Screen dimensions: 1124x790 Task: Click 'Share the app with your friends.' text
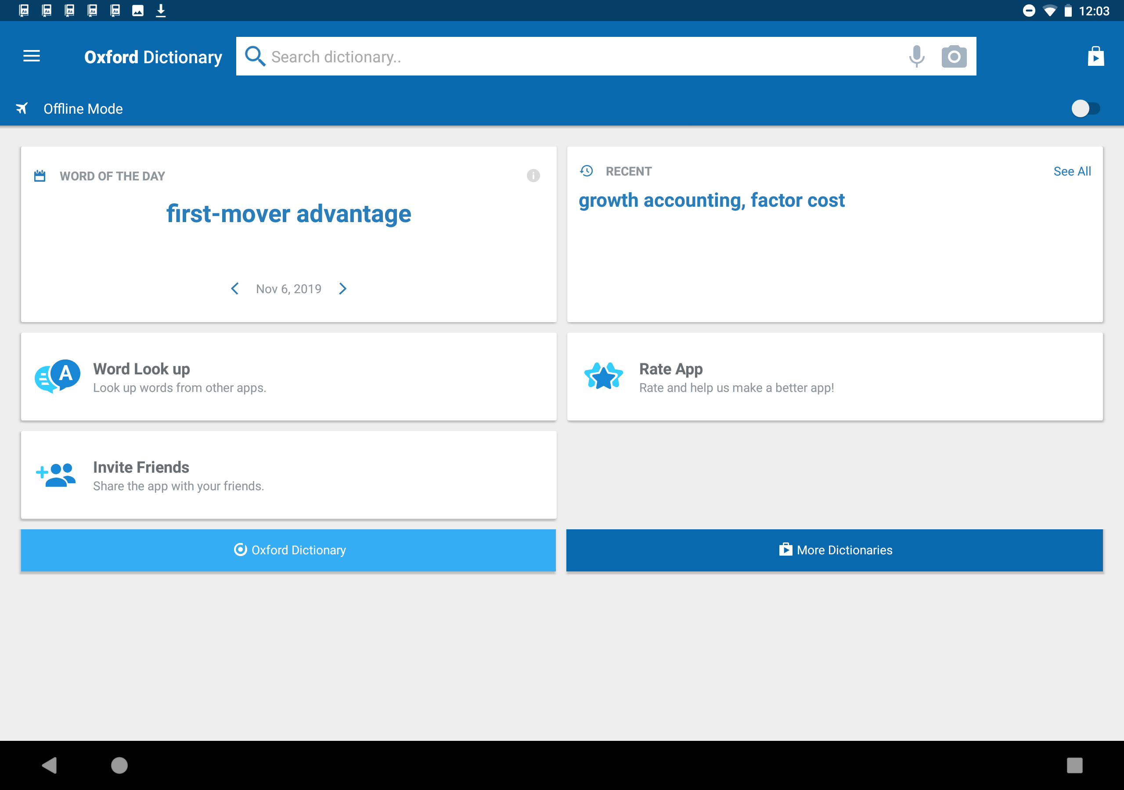[179, 486]
